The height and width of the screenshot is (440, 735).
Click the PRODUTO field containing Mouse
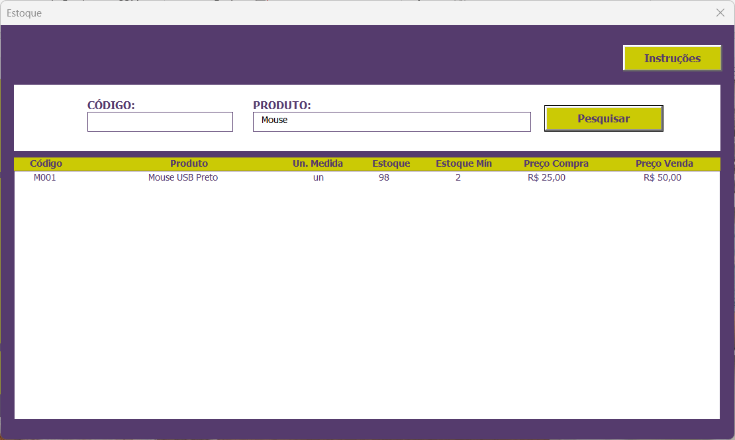[392, 122]
